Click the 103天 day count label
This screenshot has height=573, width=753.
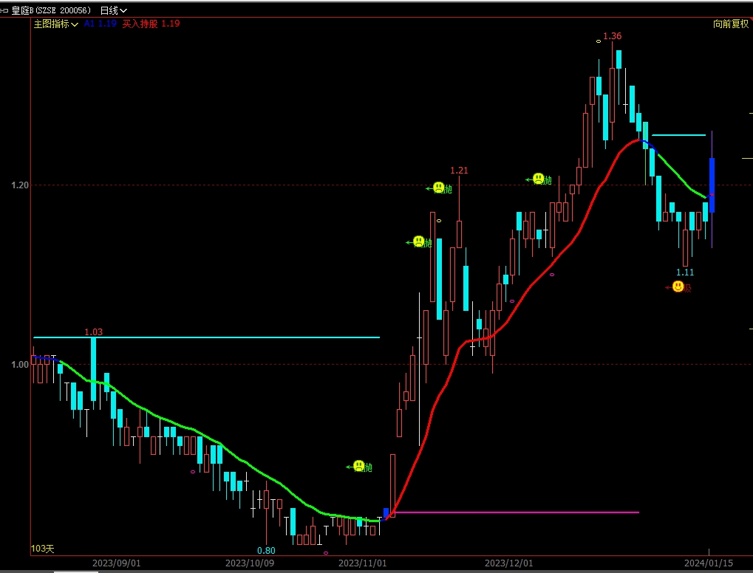(43, 549)
